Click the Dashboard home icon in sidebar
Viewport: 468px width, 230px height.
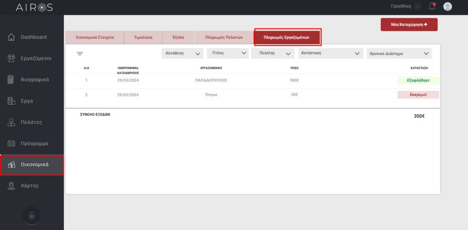point(12,37)
